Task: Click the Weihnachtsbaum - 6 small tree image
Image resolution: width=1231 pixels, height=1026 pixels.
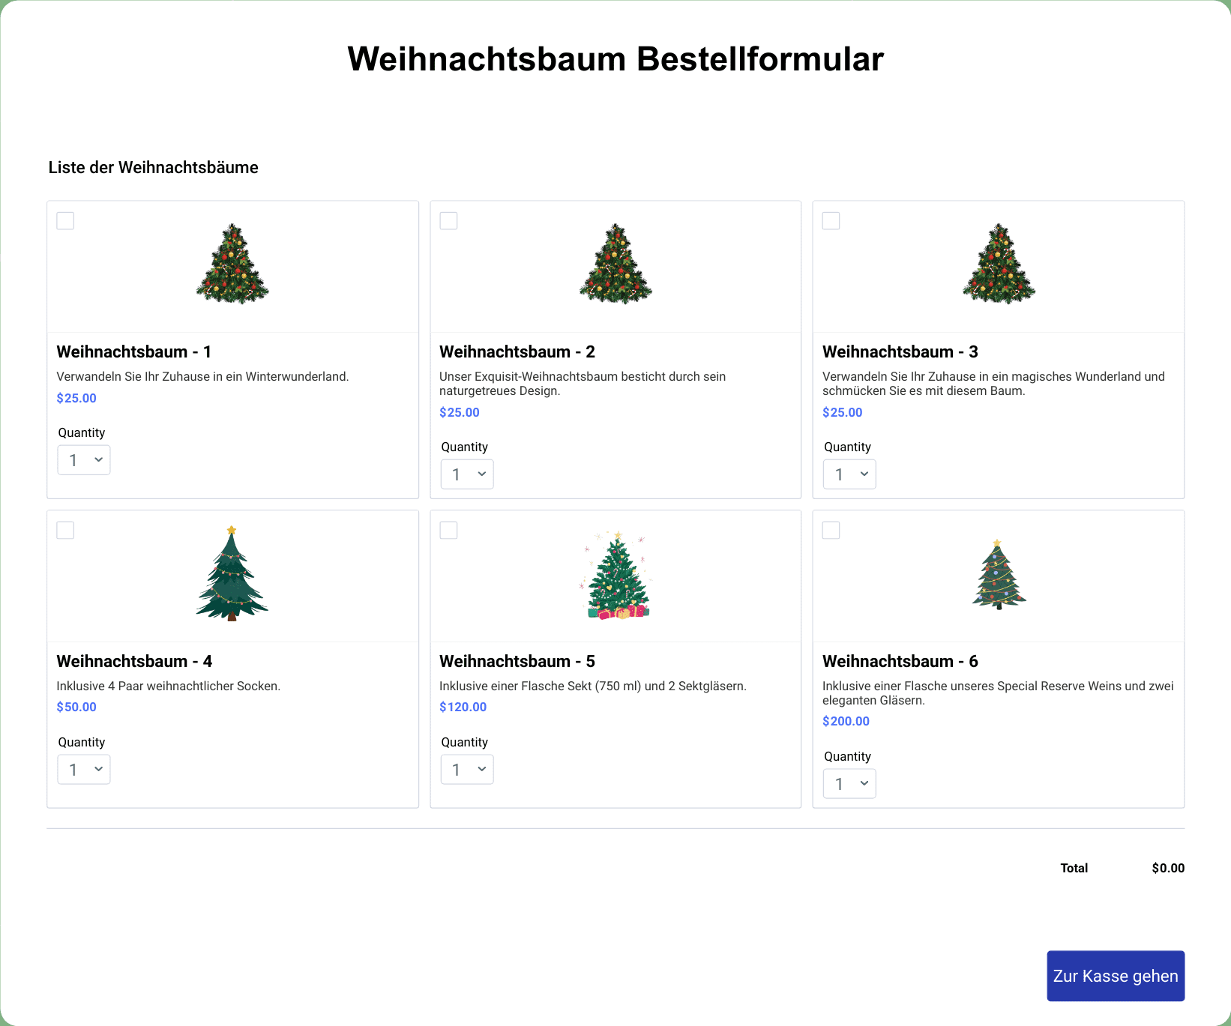Action: click(x=999, y=574)
